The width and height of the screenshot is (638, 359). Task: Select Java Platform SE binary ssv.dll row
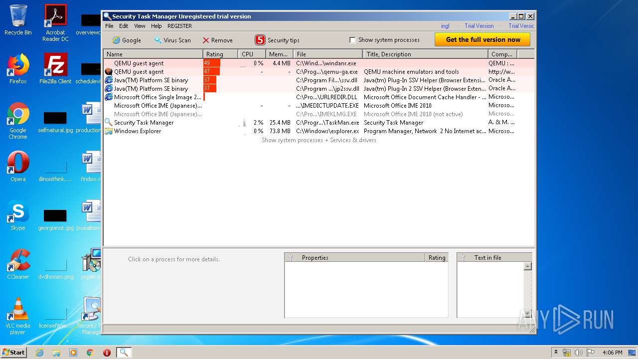[319, 80]
